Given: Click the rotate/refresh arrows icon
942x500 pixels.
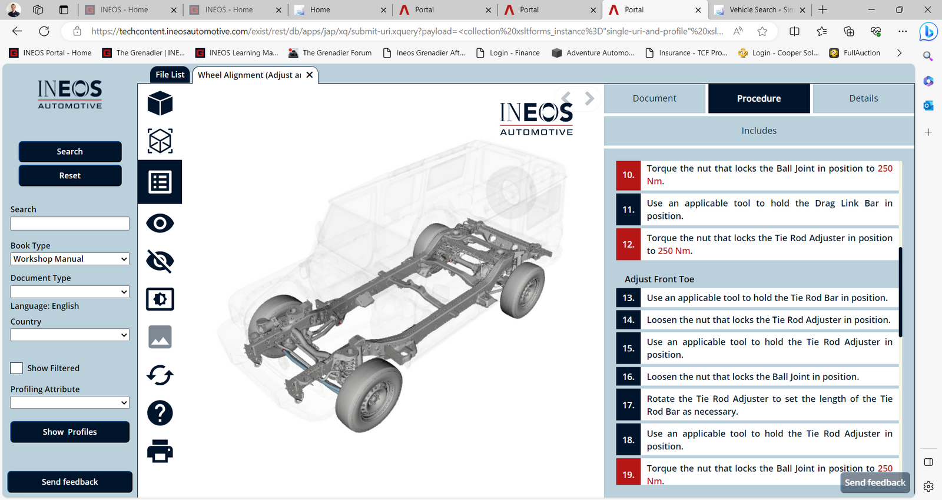Looking at the screenshot, I should 160,375.
